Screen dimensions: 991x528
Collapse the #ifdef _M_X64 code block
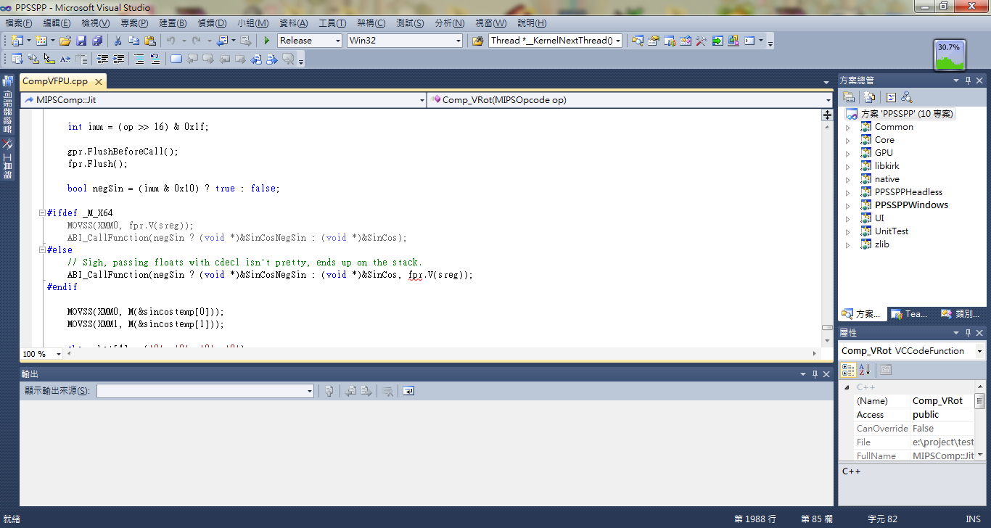point(42,213)
